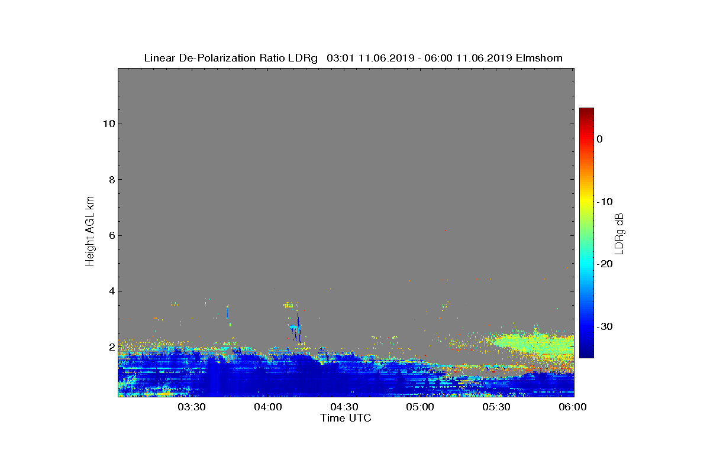Image resolution: width=710 pixels, height=473 pixels.
Task: Click the 04:30 time tick label
Action: pyautogui.click(x=344, y=407)
